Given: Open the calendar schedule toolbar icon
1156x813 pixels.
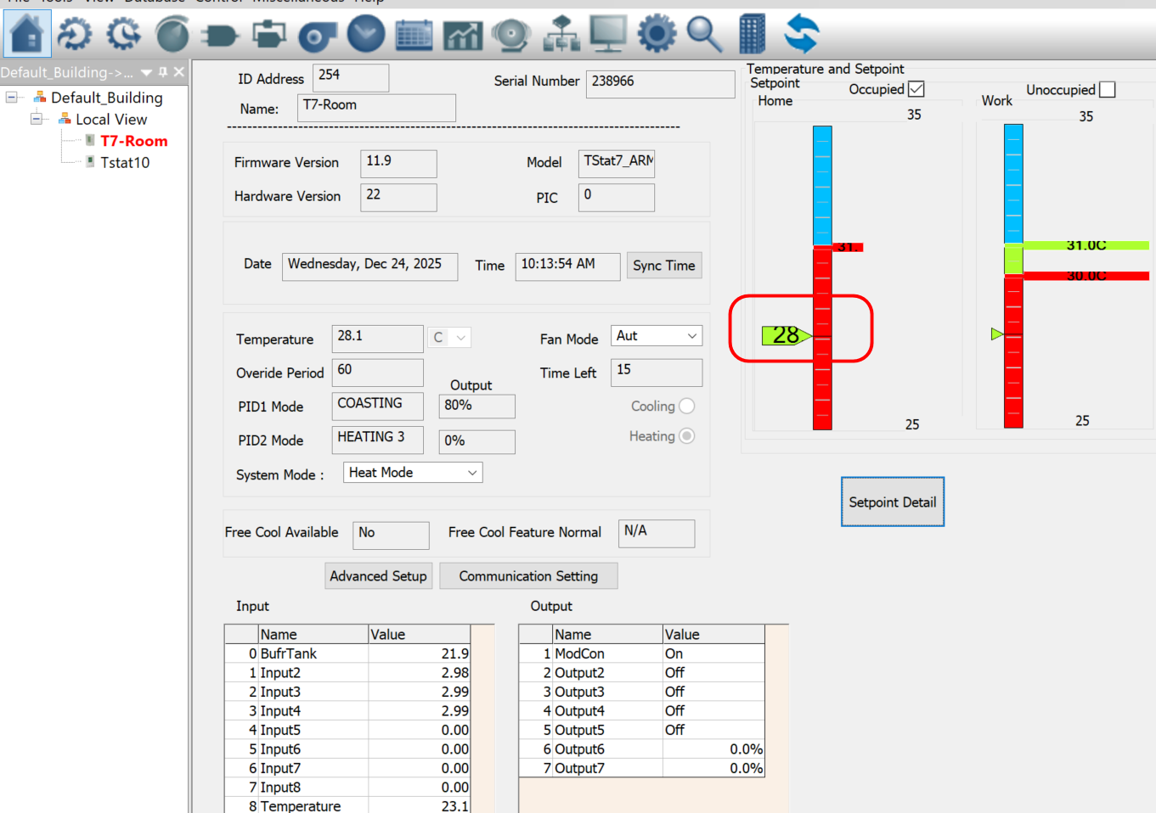Looking at the screenshot, I should [414, 35].
